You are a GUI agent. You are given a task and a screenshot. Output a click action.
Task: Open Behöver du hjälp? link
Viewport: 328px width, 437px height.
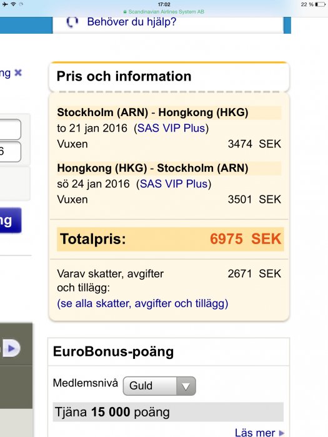click(132, 22)
